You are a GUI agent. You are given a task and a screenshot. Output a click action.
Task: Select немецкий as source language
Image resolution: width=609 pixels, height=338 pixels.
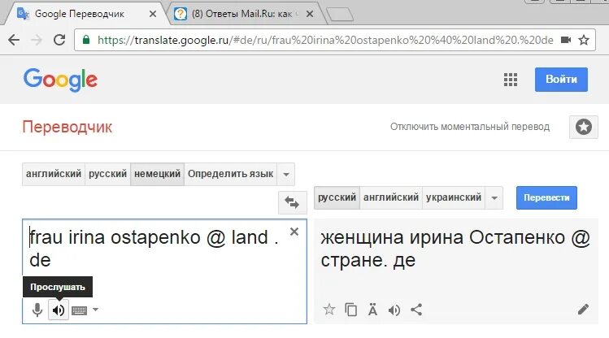[157, 174]
